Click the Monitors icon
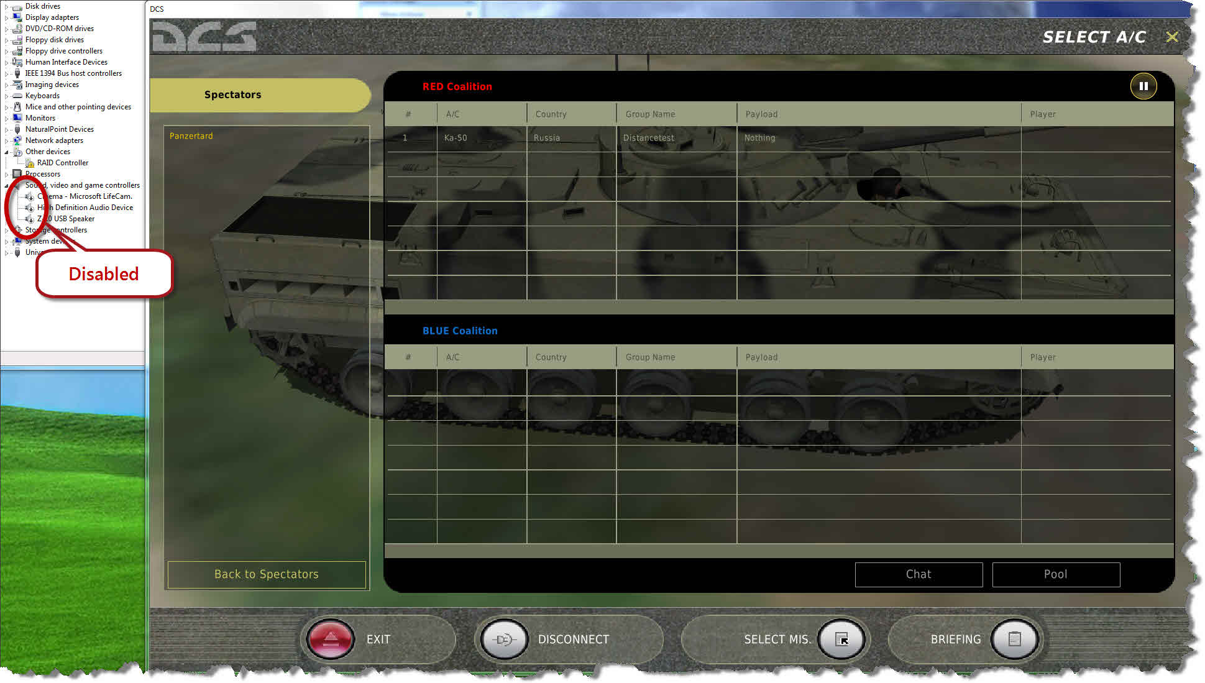Viewport: 1205px width, 683px height. pyautogui.click(x=17, y=118)
